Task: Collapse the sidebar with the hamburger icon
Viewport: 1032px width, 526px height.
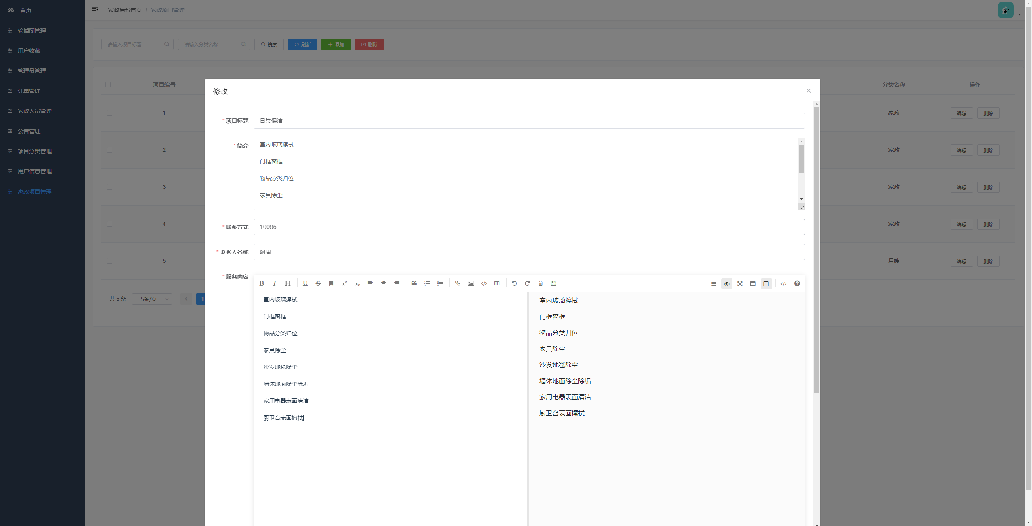Action: click(x=95, y=10)
